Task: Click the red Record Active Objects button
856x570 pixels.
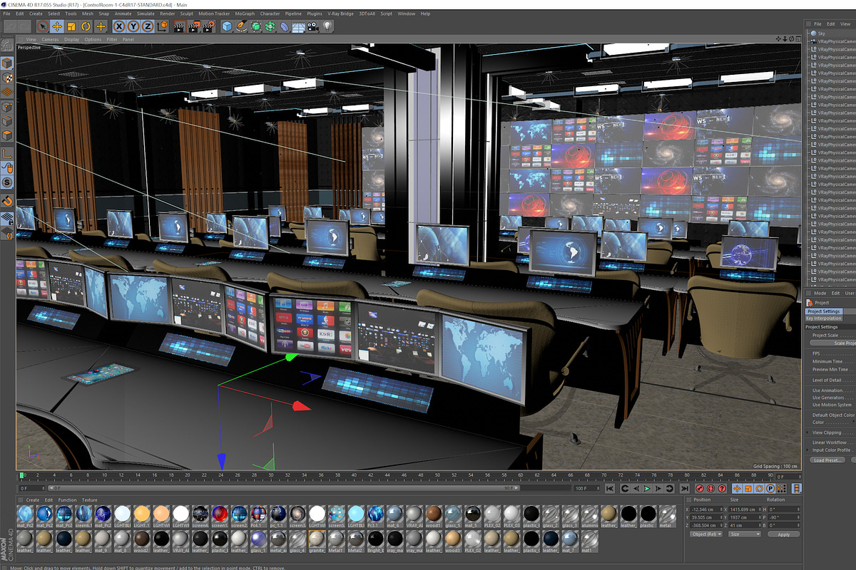Action: click(x=700, y=489)
